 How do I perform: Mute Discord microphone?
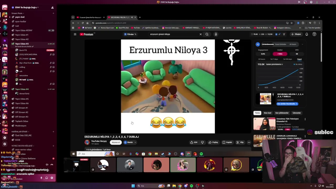[x=41, y=178]
